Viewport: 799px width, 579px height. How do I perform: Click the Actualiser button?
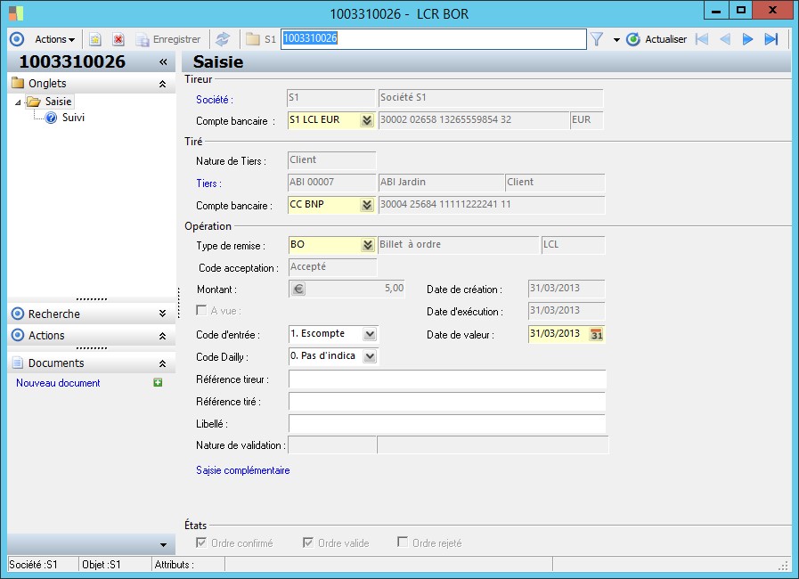coord(656,39)
